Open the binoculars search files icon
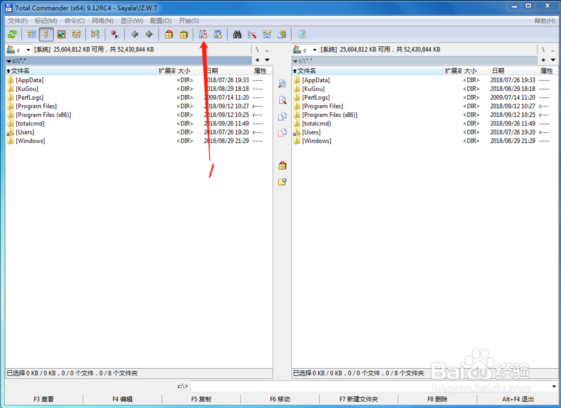The image size is (561, 408). (x=237, y=34)
